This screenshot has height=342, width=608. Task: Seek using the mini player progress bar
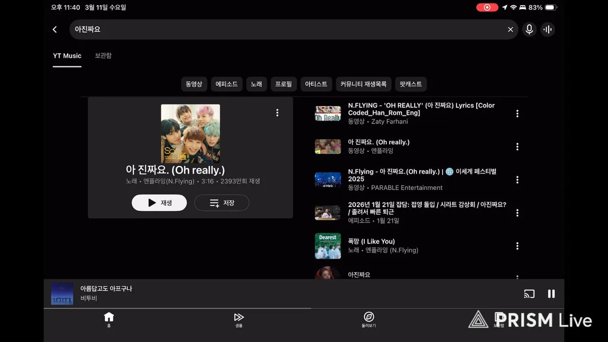[304, 308]
